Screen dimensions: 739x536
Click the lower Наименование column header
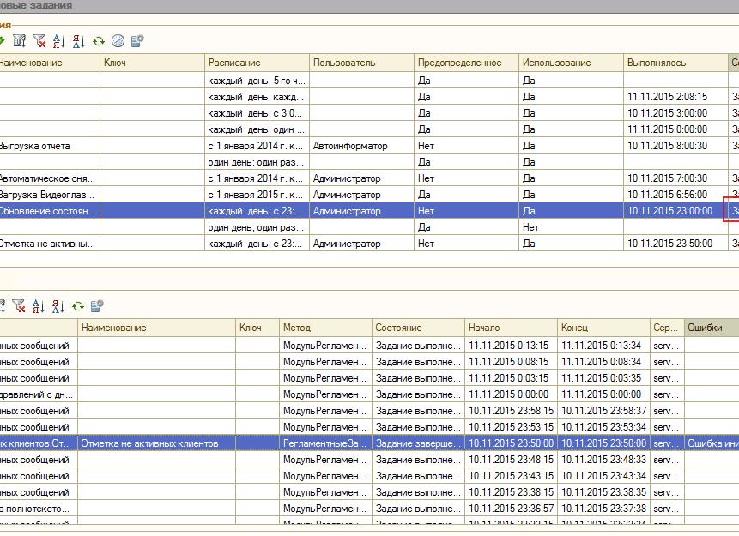(x=156, y=328)
